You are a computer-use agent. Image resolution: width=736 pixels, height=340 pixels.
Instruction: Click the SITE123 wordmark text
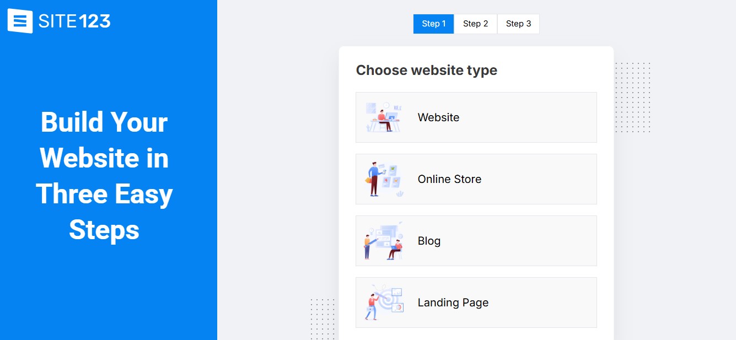coord(74,21)
